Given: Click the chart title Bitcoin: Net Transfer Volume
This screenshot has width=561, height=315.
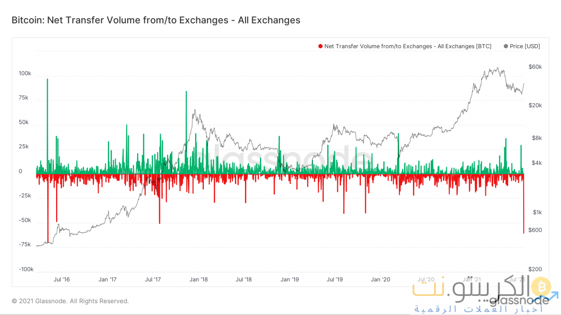Looking at the screenshot, I should coord(156,20).
